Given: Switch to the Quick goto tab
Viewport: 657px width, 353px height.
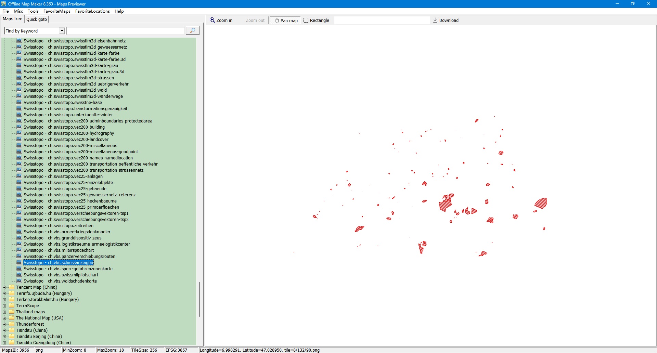Looking at the screenshot, I should coord(37,19).
